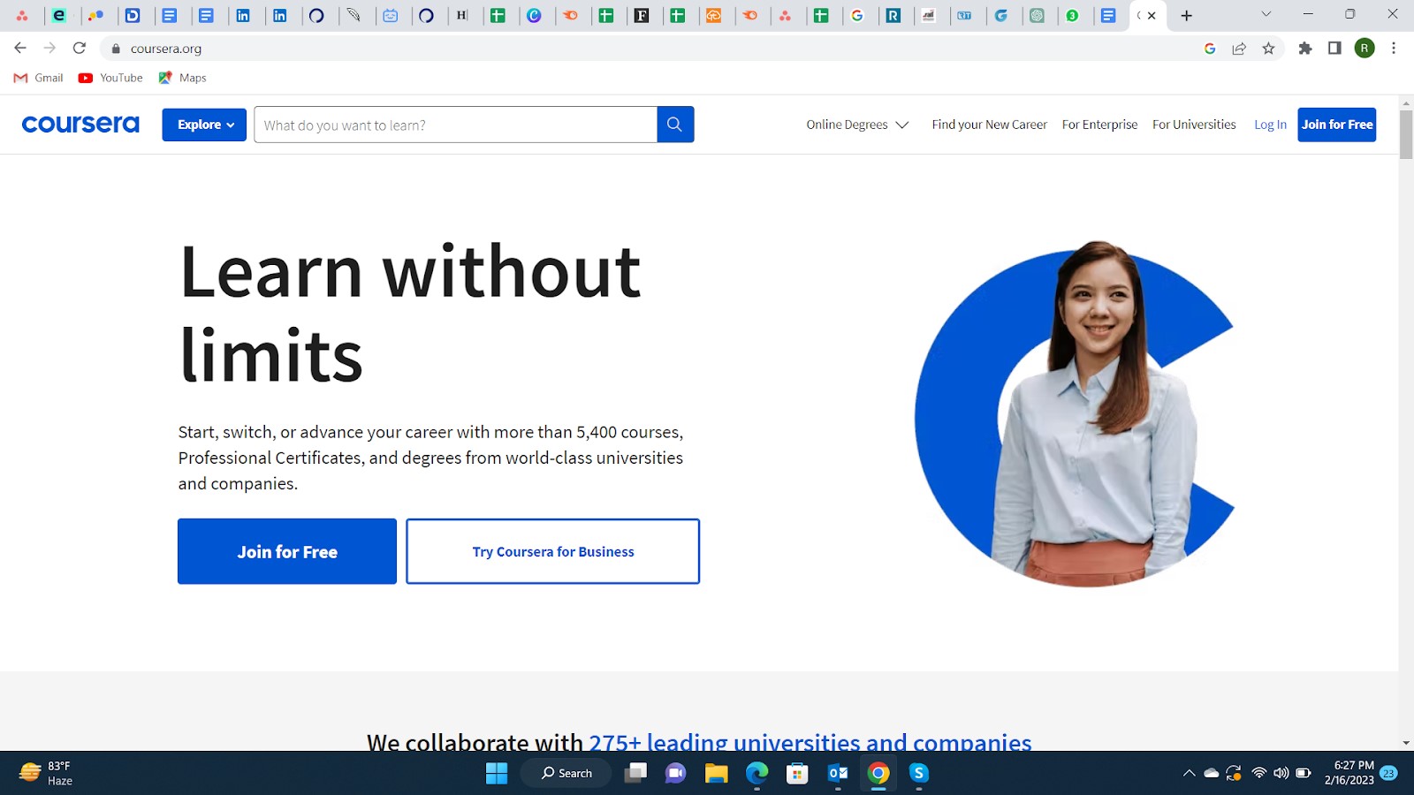The height and width of the screenshot is (795, 1414).
Task: Click the large Join for Free button
Action: (x=287, y=551)
